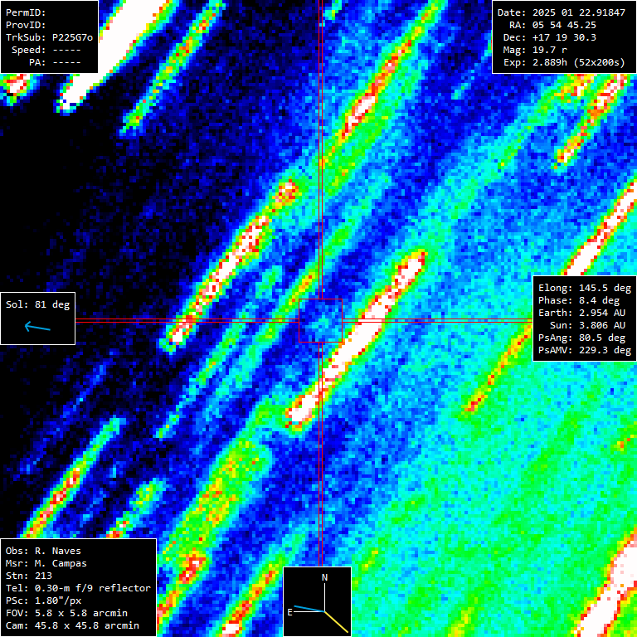Click the Tel: 0.30-m f/9 reflector text
The image size is (637, 637).
[x=79, y=588]
